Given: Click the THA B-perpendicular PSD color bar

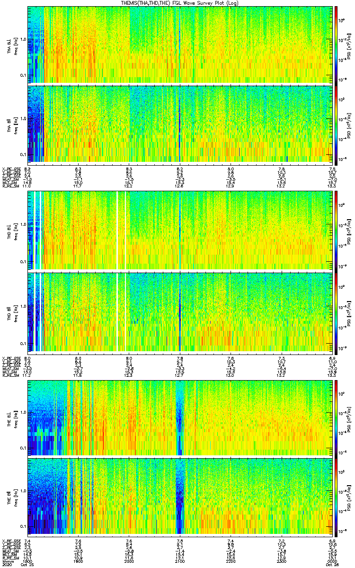Looking at the screenshot, I should coord(337,44).
